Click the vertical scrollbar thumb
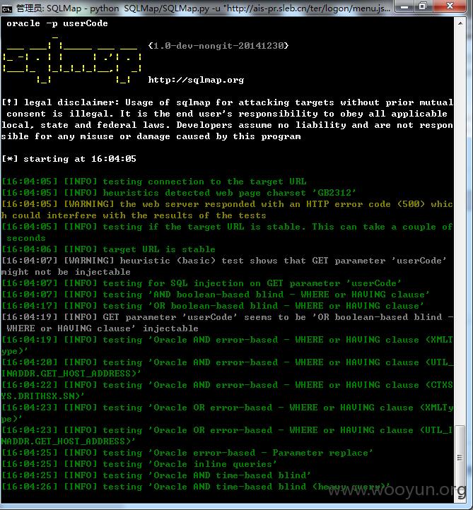The width and height of the screenshot is (473, 510). click(x=460, y=457)
